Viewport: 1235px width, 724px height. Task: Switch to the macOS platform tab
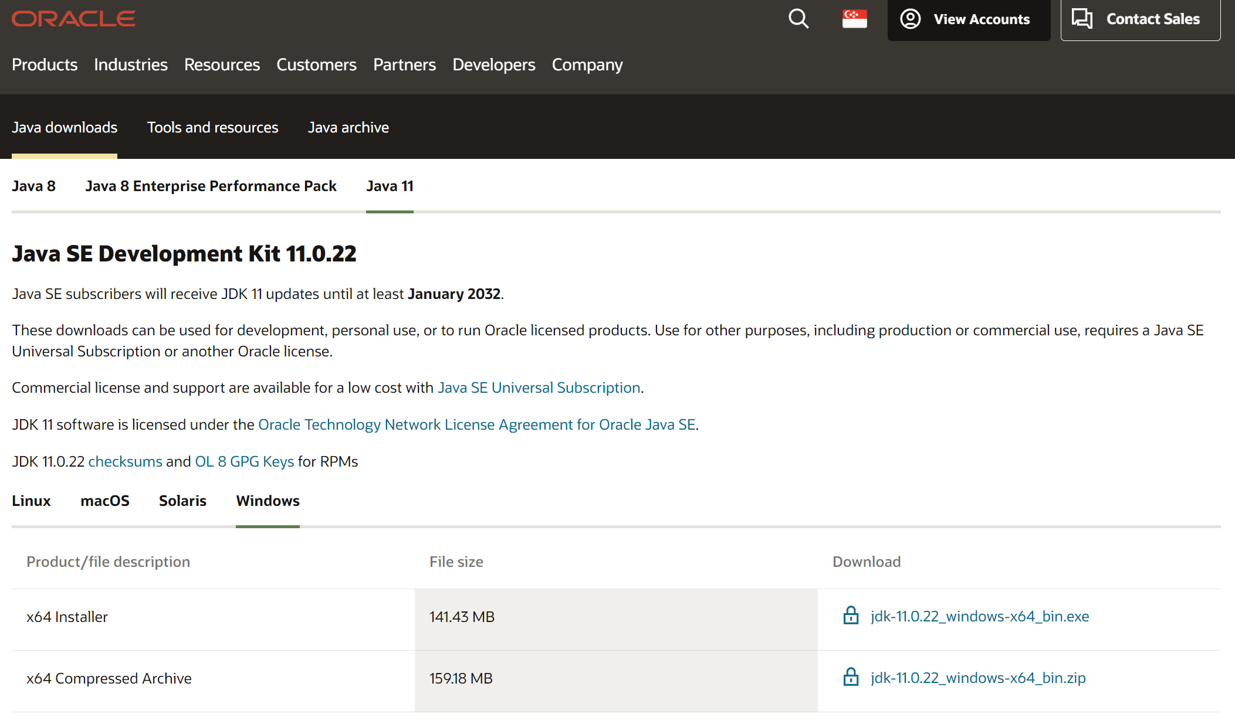point(104,500)
